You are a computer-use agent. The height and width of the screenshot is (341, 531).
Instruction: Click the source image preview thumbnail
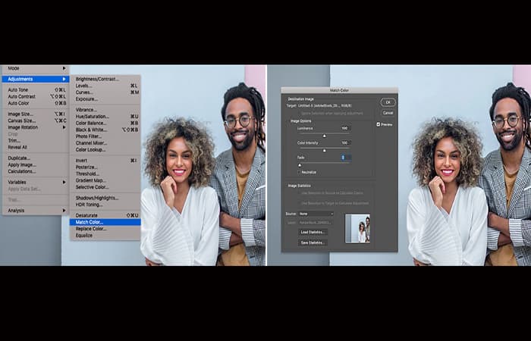[x=357, y=228]
